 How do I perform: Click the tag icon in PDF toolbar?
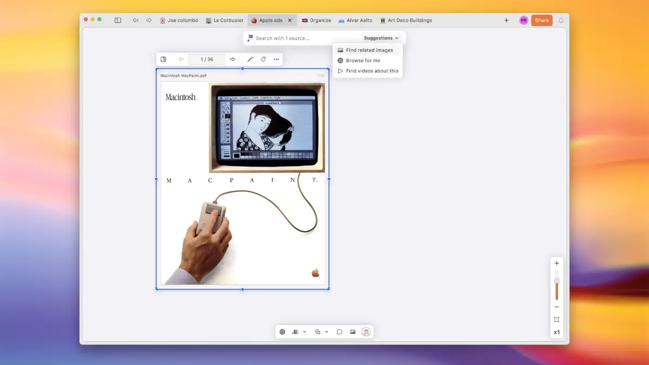point(263,59)
